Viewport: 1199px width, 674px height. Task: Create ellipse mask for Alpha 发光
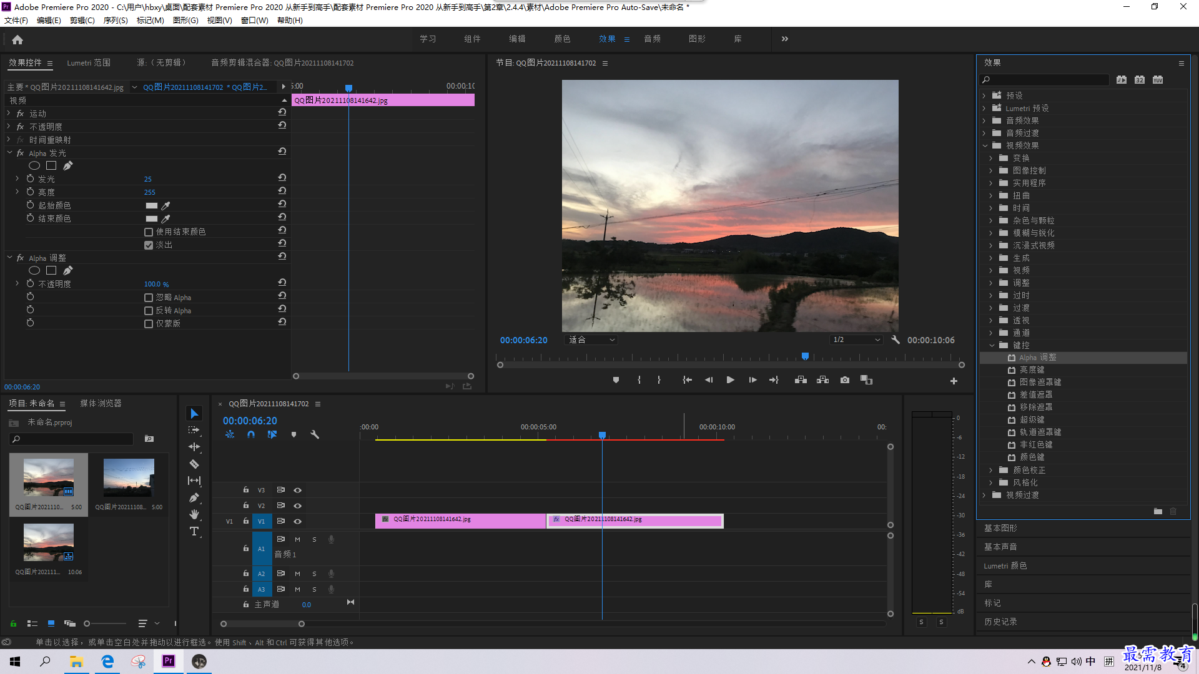pyautogui.click(x=34, y=165)
